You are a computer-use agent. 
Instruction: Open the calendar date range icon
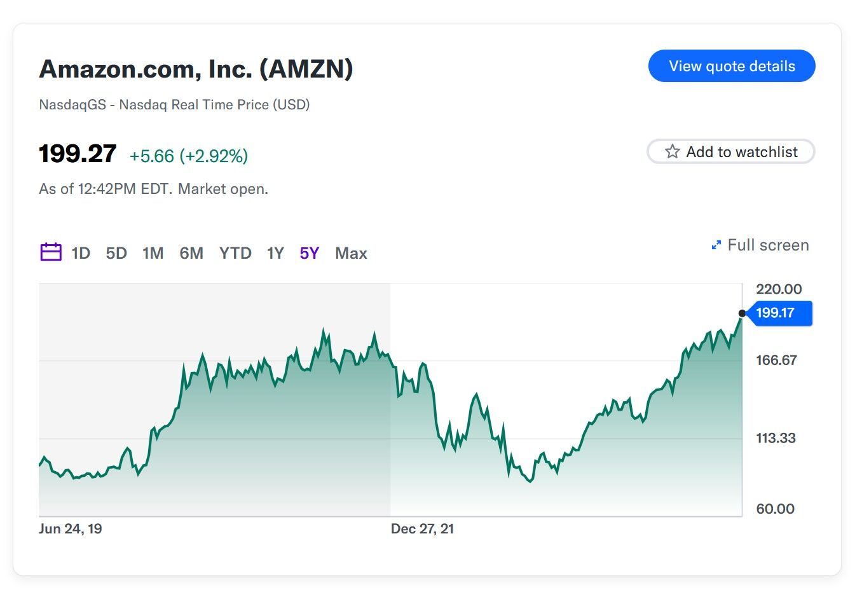(x=51, y=252)
